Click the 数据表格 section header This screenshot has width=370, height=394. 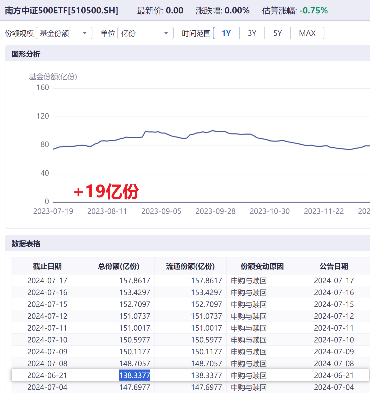click(26, 244)
